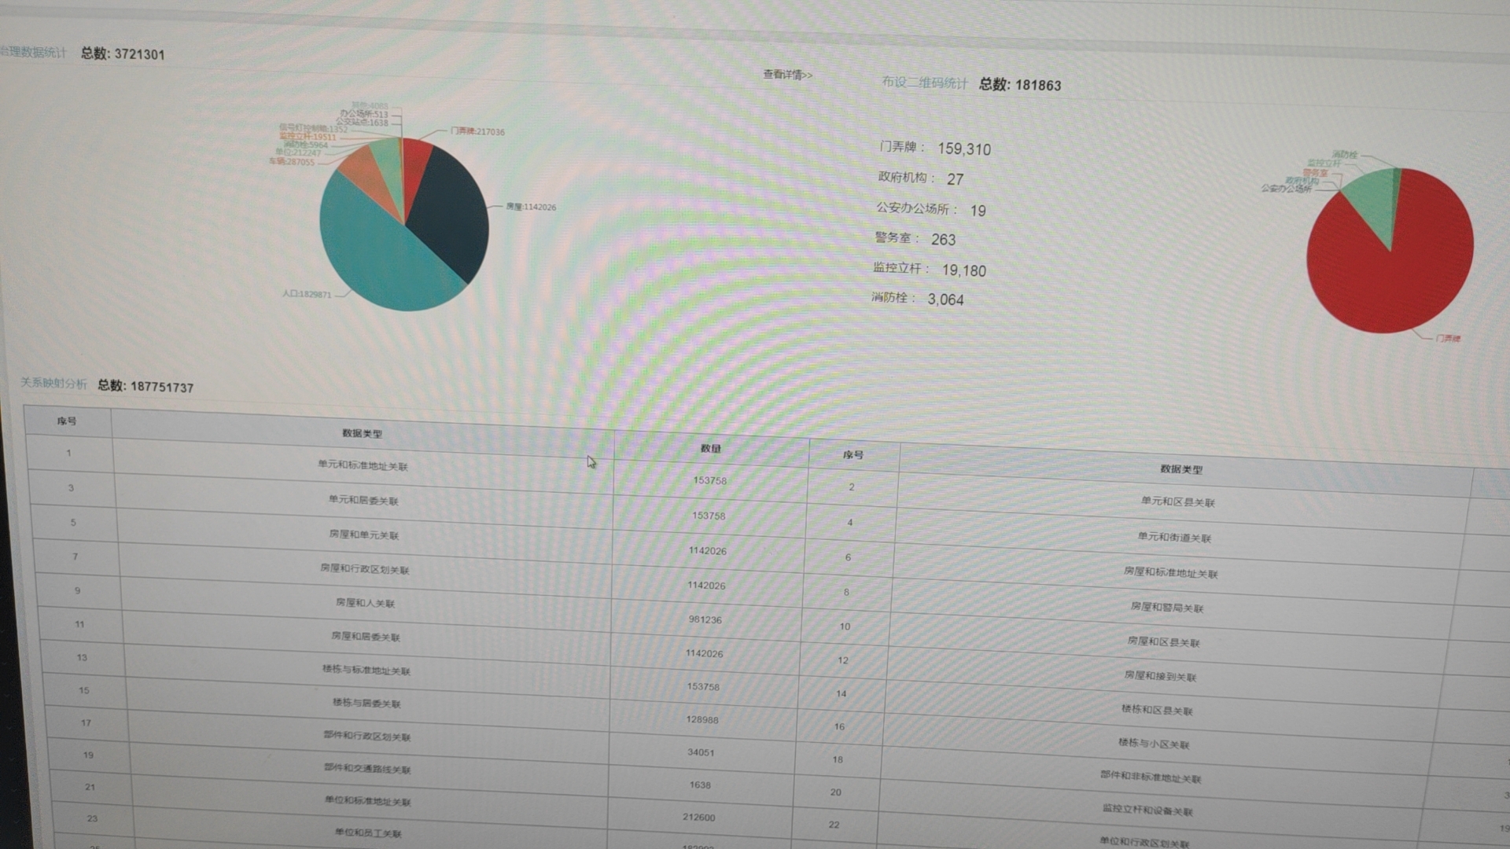The width and height of the screenshot is (1510, 849).
Task: Select the 部件和行政区划关联 row
Action: [366, 737]
